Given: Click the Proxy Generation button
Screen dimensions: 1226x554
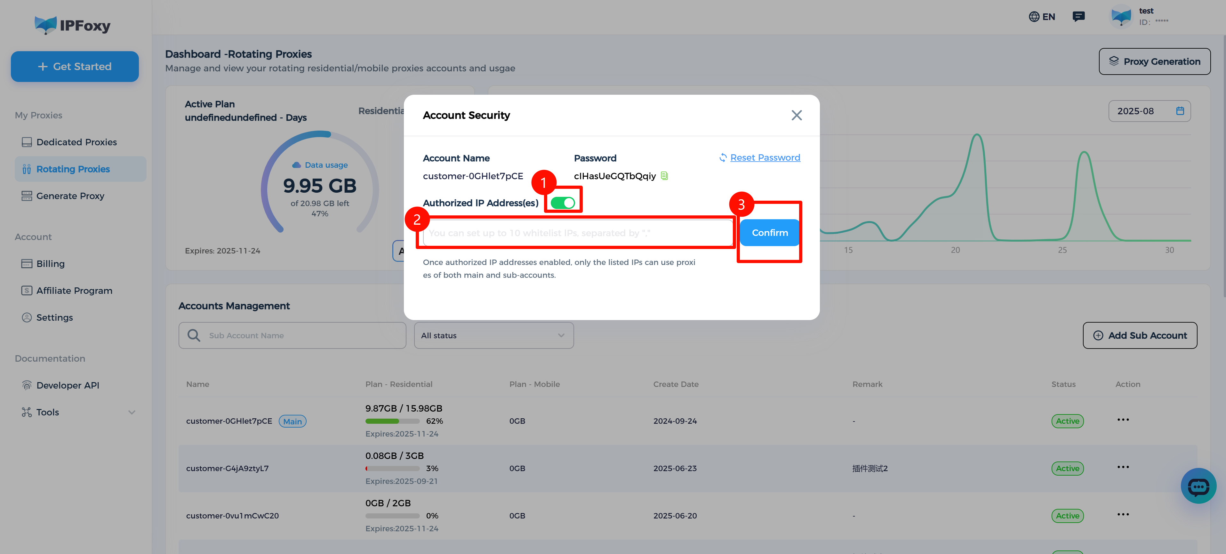Looking at the screenshot, I should tap(1154, 61).
